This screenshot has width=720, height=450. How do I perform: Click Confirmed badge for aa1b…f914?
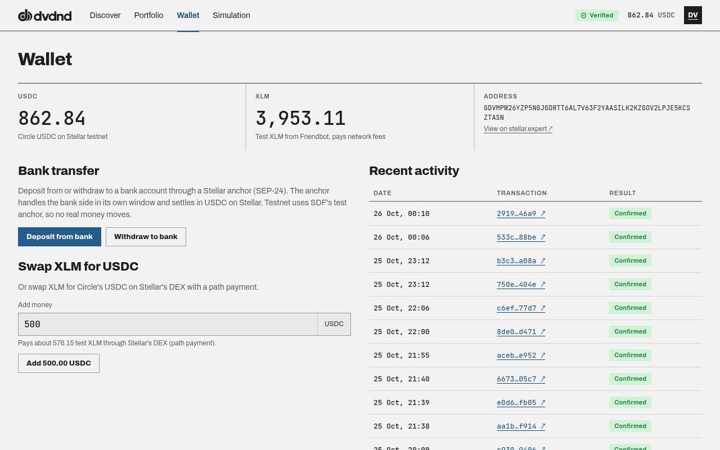[x=630, y=426]
